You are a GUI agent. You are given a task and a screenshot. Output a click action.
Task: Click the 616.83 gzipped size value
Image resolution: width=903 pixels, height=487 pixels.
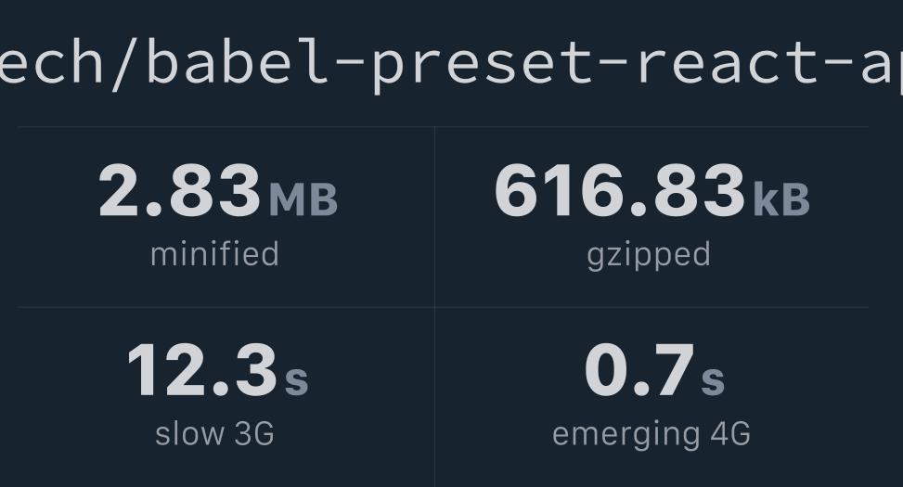tap(620, 190)
